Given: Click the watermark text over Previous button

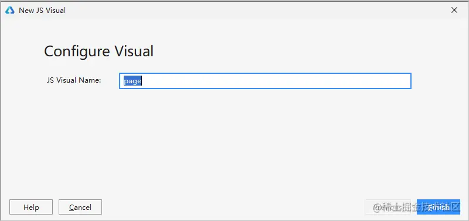Looking at the screenshot, I should [416, 207].
